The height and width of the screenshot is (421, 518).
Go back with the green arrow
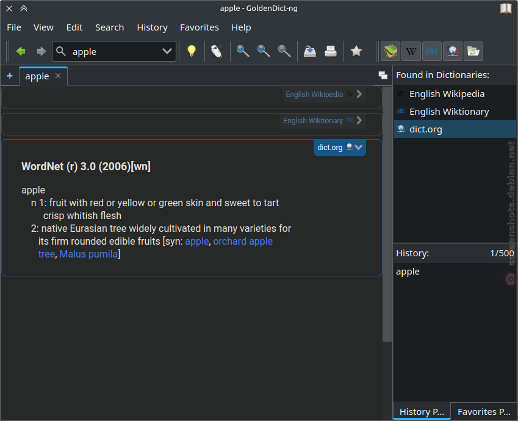21,51
